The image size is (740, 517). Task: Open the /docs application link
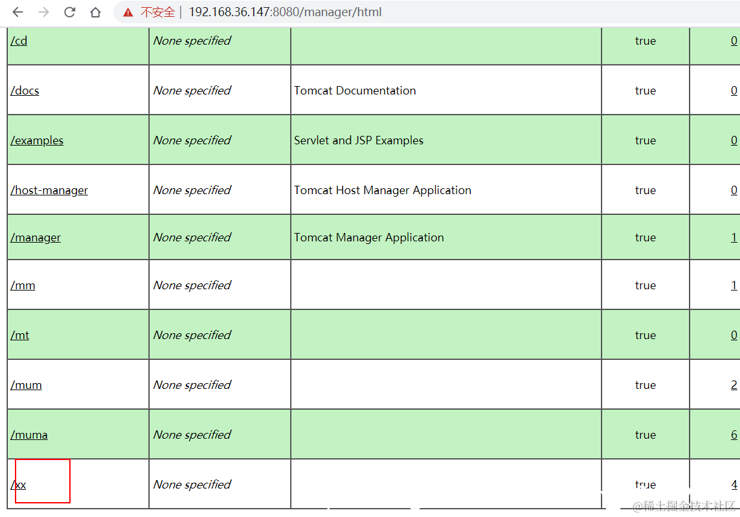(25, 91)
